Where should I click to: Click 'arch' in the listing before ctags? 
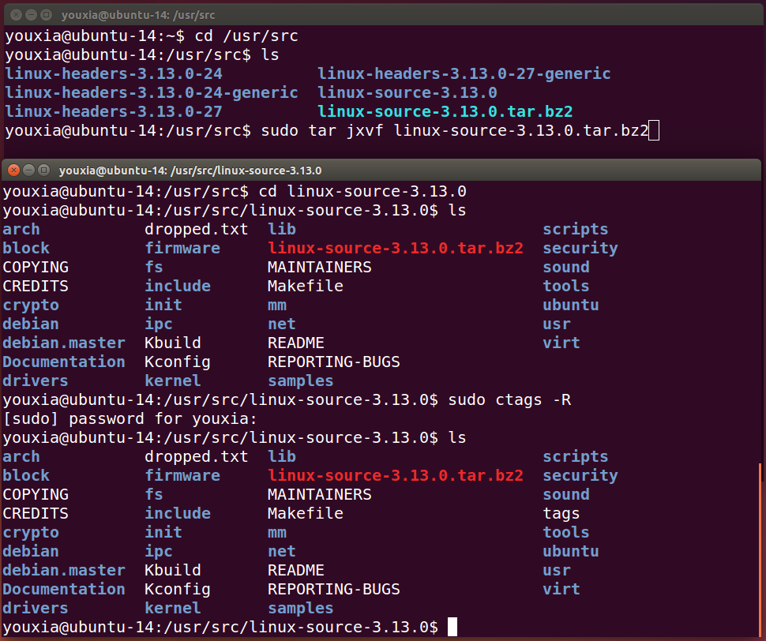21,230
